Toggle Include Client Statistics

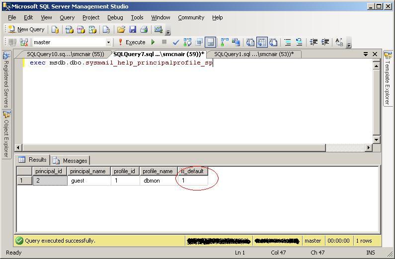coord(236,42)
